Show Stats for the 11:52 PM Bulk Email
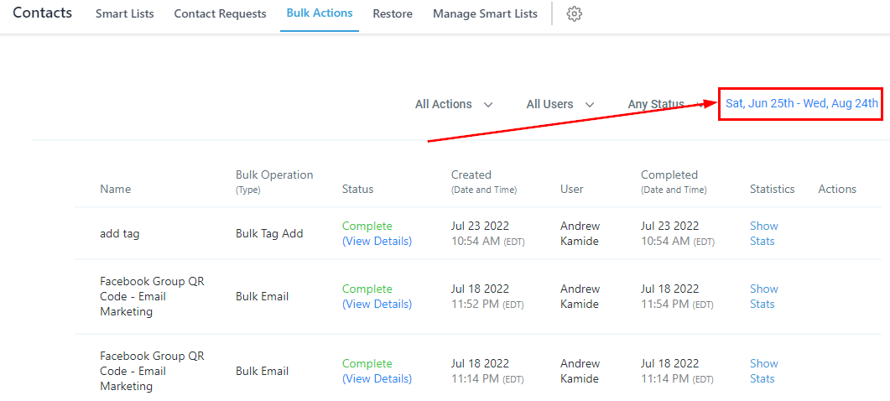 tap(763, 296)
